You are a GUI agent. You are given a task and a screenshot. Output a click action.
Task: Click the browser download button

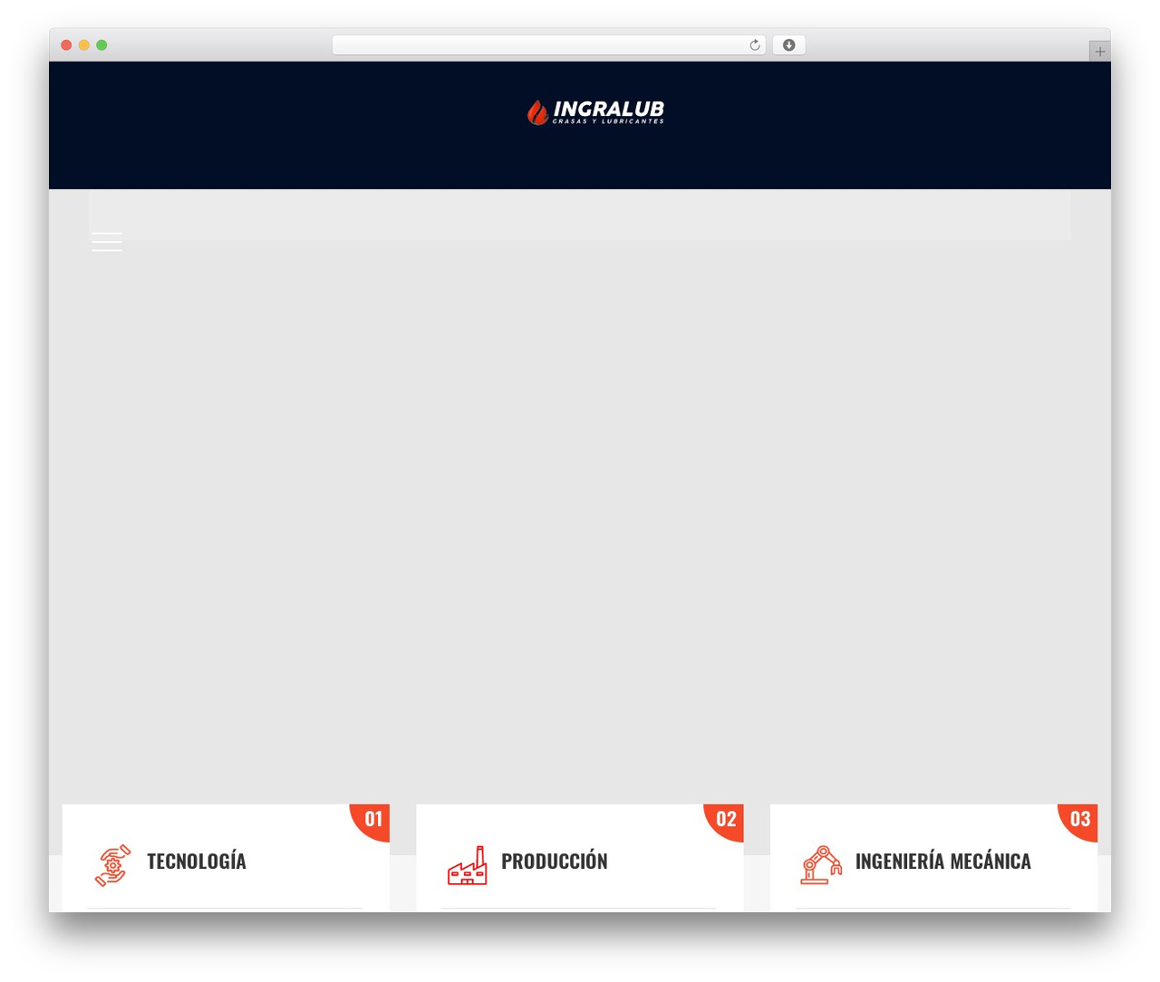tap(788, 45)
